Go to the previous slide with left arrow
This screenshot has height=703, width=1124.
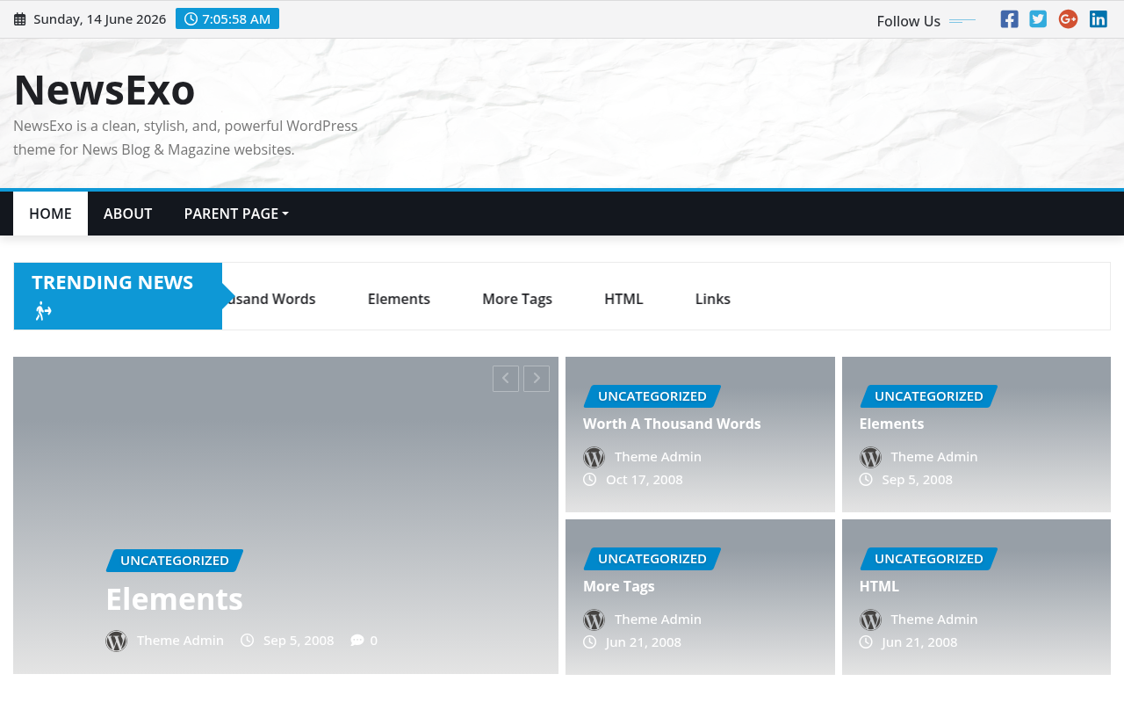tap(506, 379)
